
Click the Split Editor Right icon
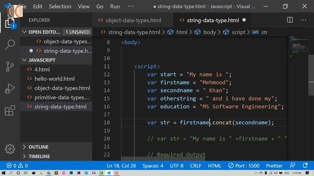(x=290, y=20)
